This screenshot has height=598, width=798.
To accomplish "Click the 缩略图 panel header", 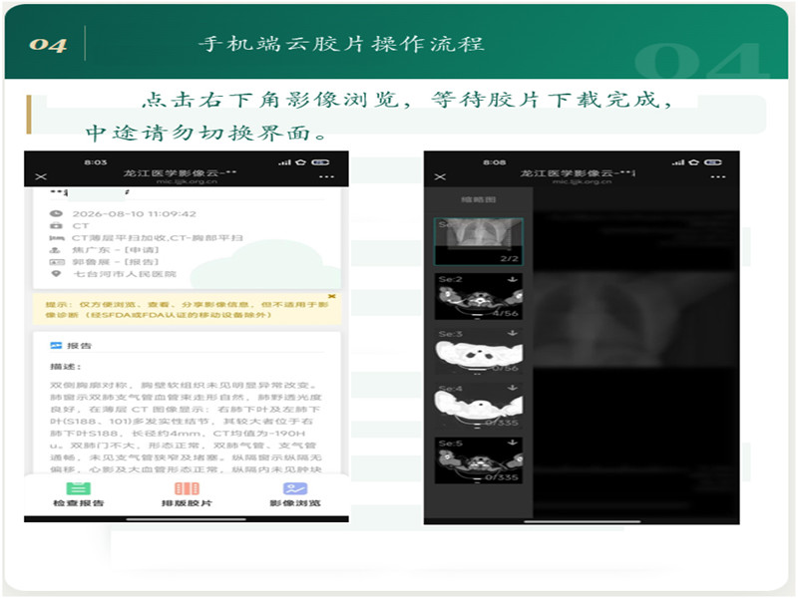I will (x=479, y=200).
